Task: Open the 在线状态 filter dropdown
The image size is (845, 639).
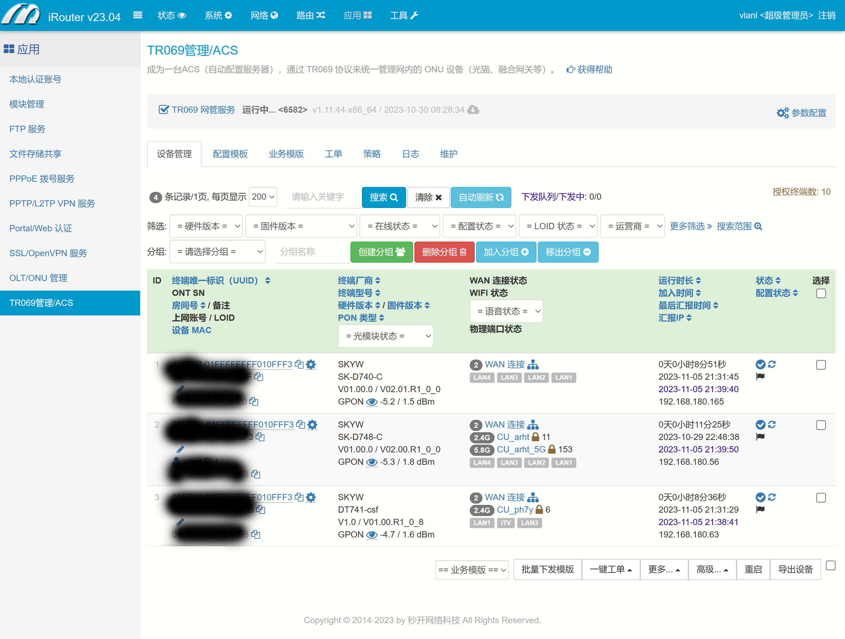Action: coord(400,226)
